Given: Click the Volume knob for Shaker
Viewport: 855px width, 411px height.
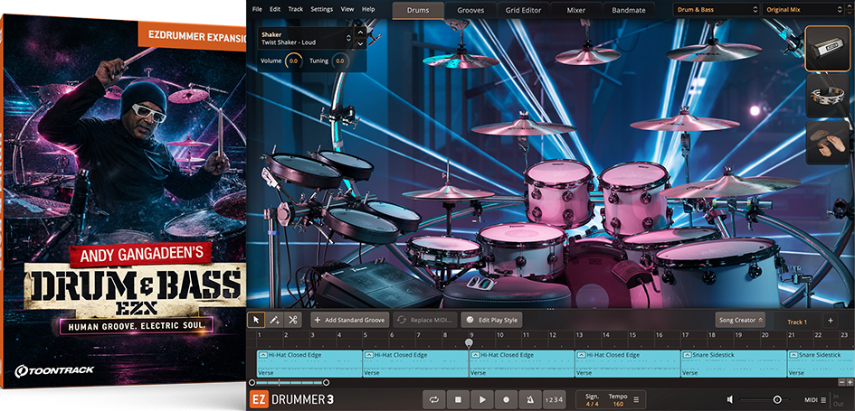Looking at the screenshot, I should pos(293,61).
